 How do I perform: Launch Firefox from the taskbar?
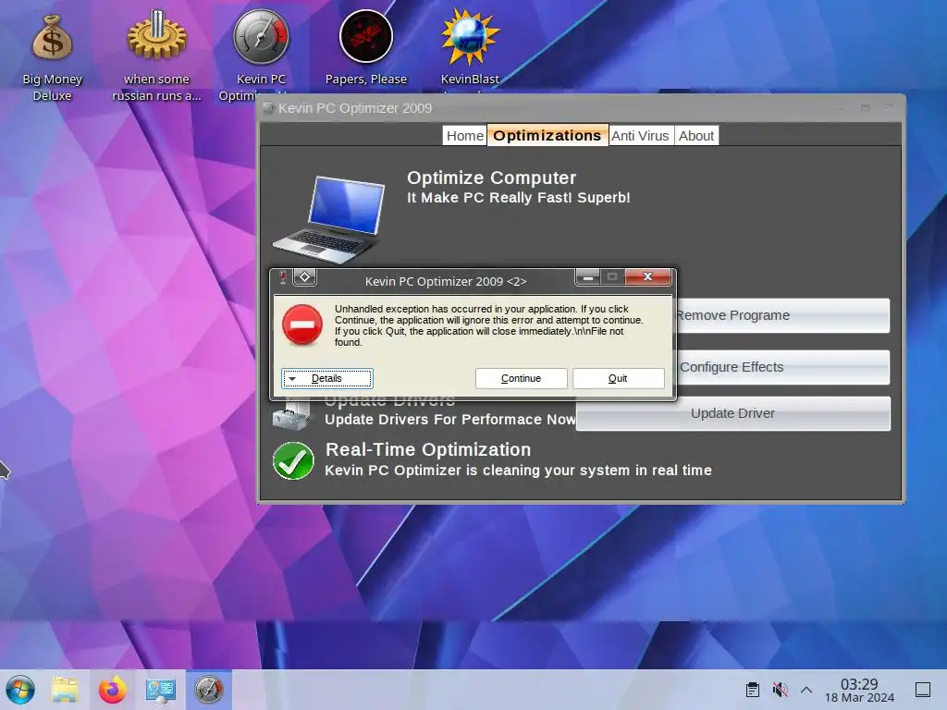112,690
